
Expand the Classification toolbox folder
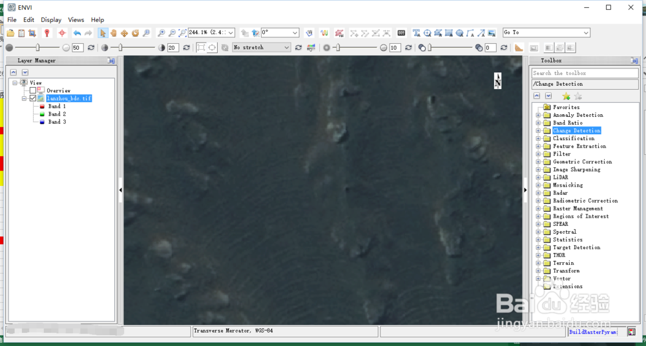tap(538, 138)
